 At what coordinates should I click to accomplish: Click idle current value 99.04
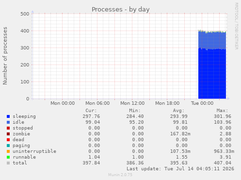tap(93, 122)
